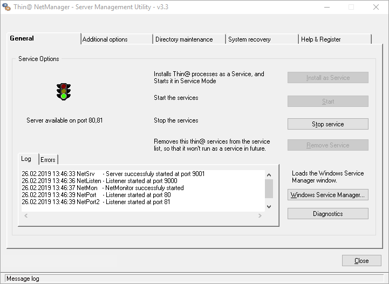Open the Help & Register tab

tap(335, 39)
